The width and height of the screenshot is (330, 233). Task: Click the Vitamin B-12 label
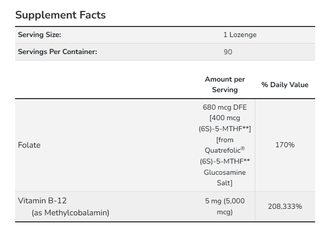(x=42, y=201)
